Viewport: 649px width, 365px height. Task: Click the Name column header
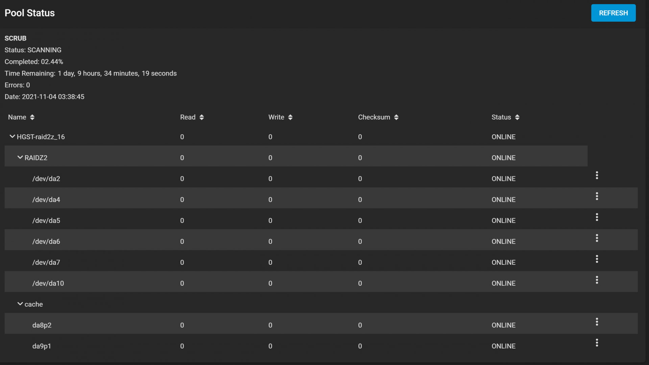17,117
